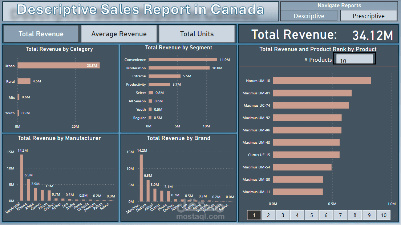The height and width of the screenshot is (225, 401).
Task: Select the Descriptive navigation button
Action: point(309,16)
